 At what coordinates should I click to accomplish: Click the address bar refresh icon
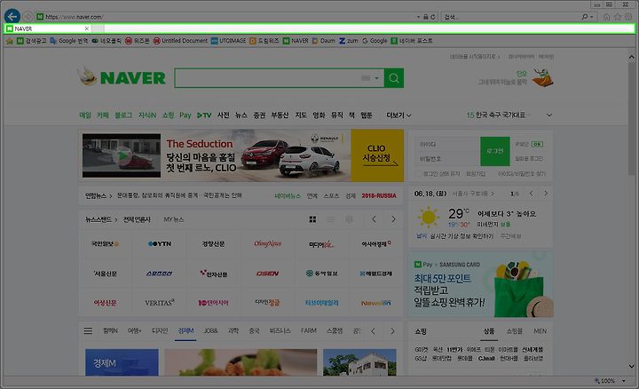tap(433, 17)
